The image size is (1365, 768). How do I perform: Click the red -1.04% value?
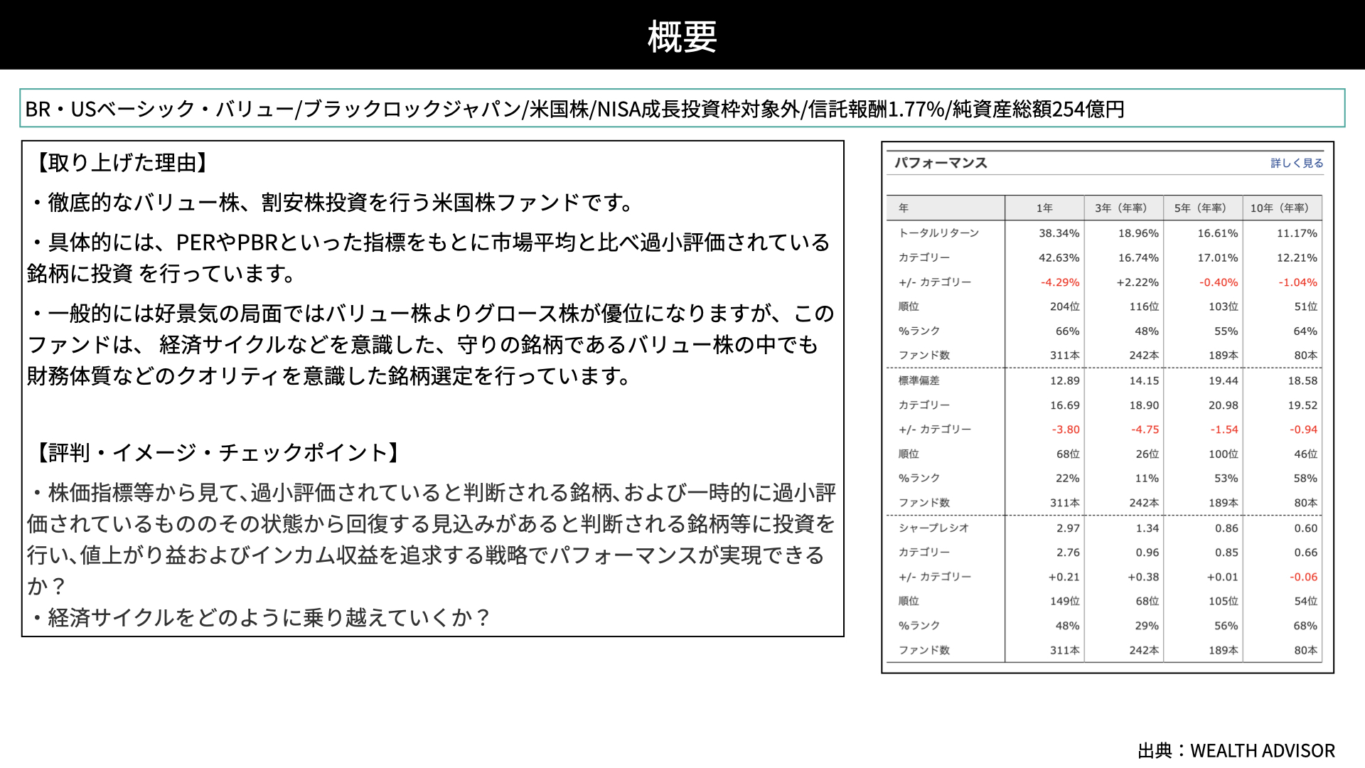point(1298,282)
